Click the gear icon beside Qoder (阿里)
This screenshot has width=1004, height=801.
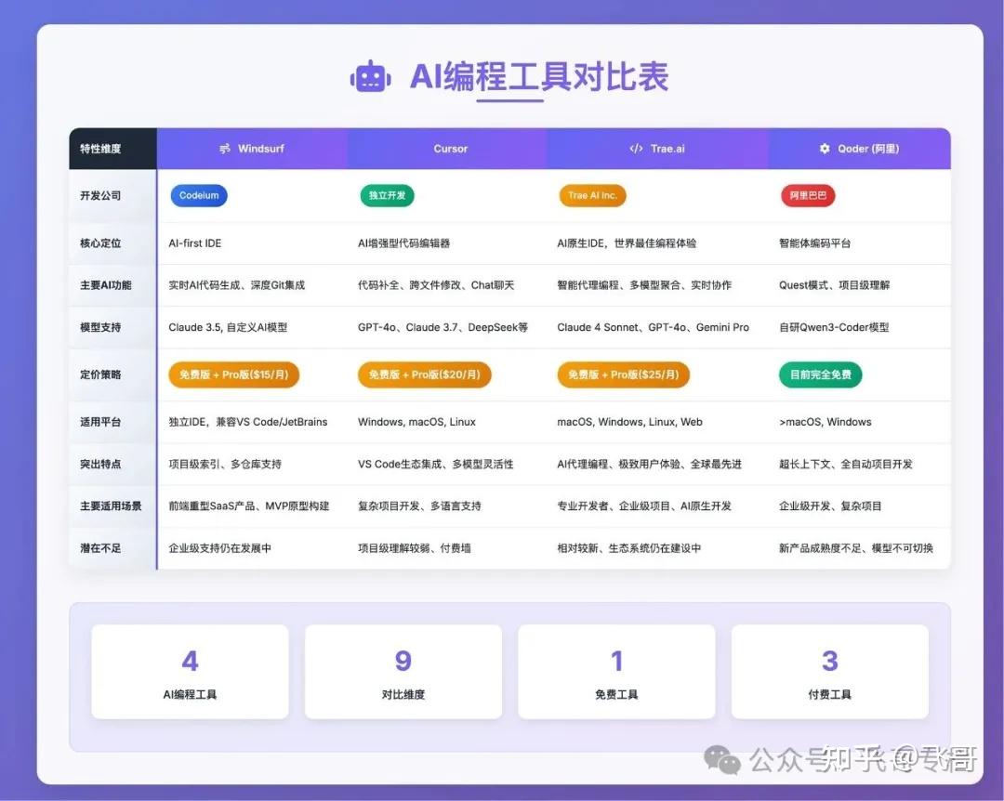point(824,148)
